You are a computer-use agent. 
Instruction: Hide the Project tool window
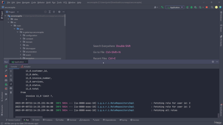pyautogui.click(x=63, y=12)
